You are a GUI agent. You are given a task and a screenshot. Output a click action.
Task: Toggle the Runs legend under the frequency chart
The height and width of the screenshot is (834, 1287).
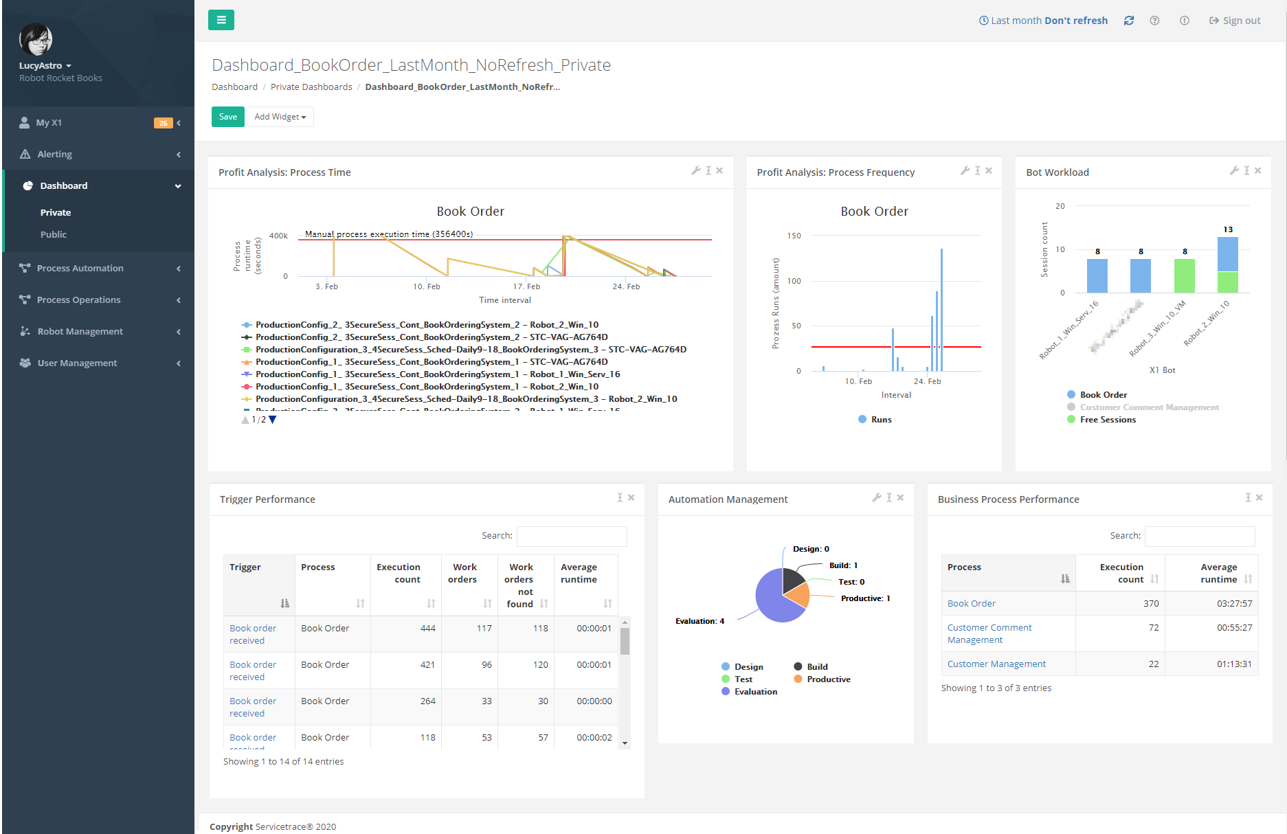click(x=874, y=419)
